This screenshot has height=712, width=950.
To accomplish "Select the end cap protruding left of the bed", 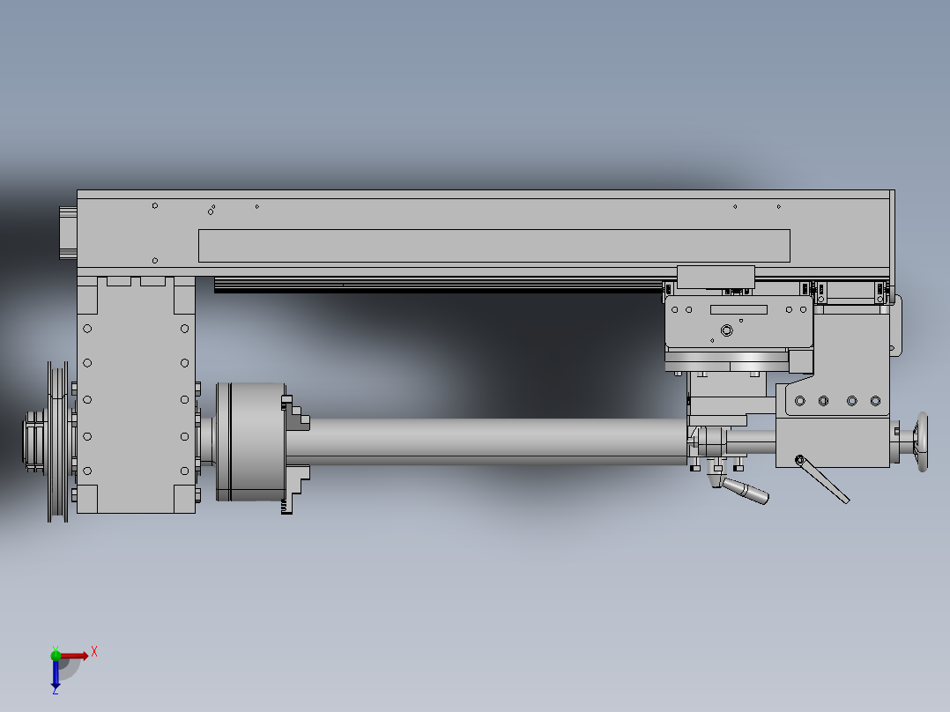I will pos(68,233).
